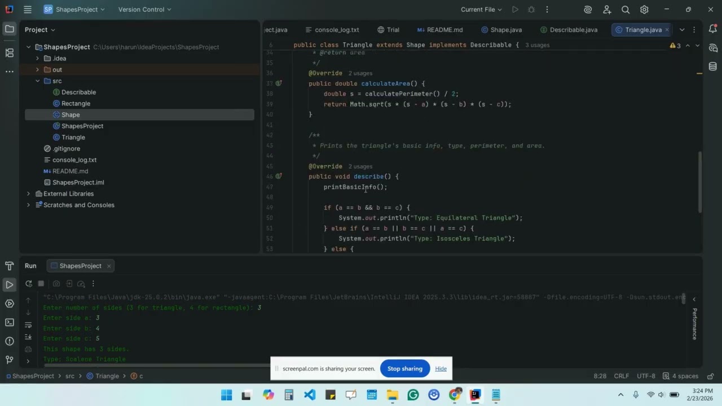The height and width of the screenshot is (406, 722).
Task: Open the Git tool window
Action: pyautogui.click(x=9, y=360)
